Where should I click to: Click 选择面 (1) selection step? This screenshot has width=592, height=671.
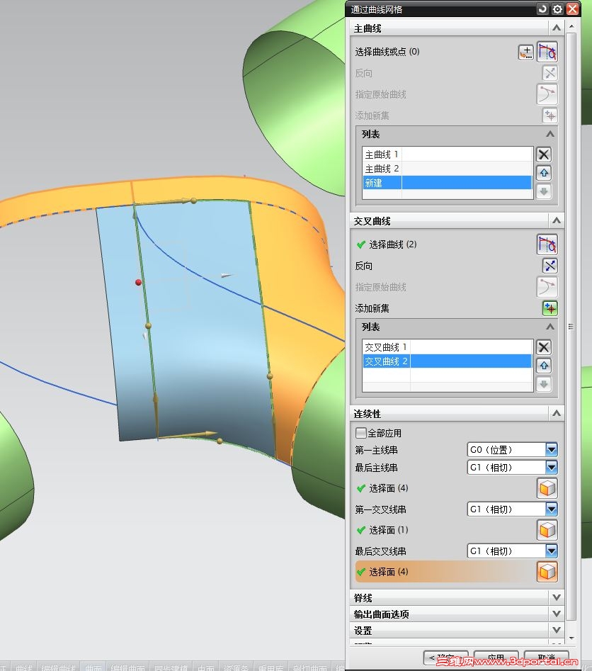point(388,530)
